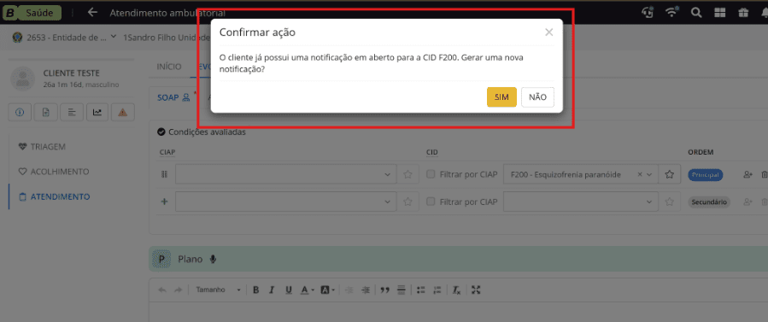The width and height of the screenshot is (768, 322).
Task: Click the Saúde module badge
Action: [39, 13]
